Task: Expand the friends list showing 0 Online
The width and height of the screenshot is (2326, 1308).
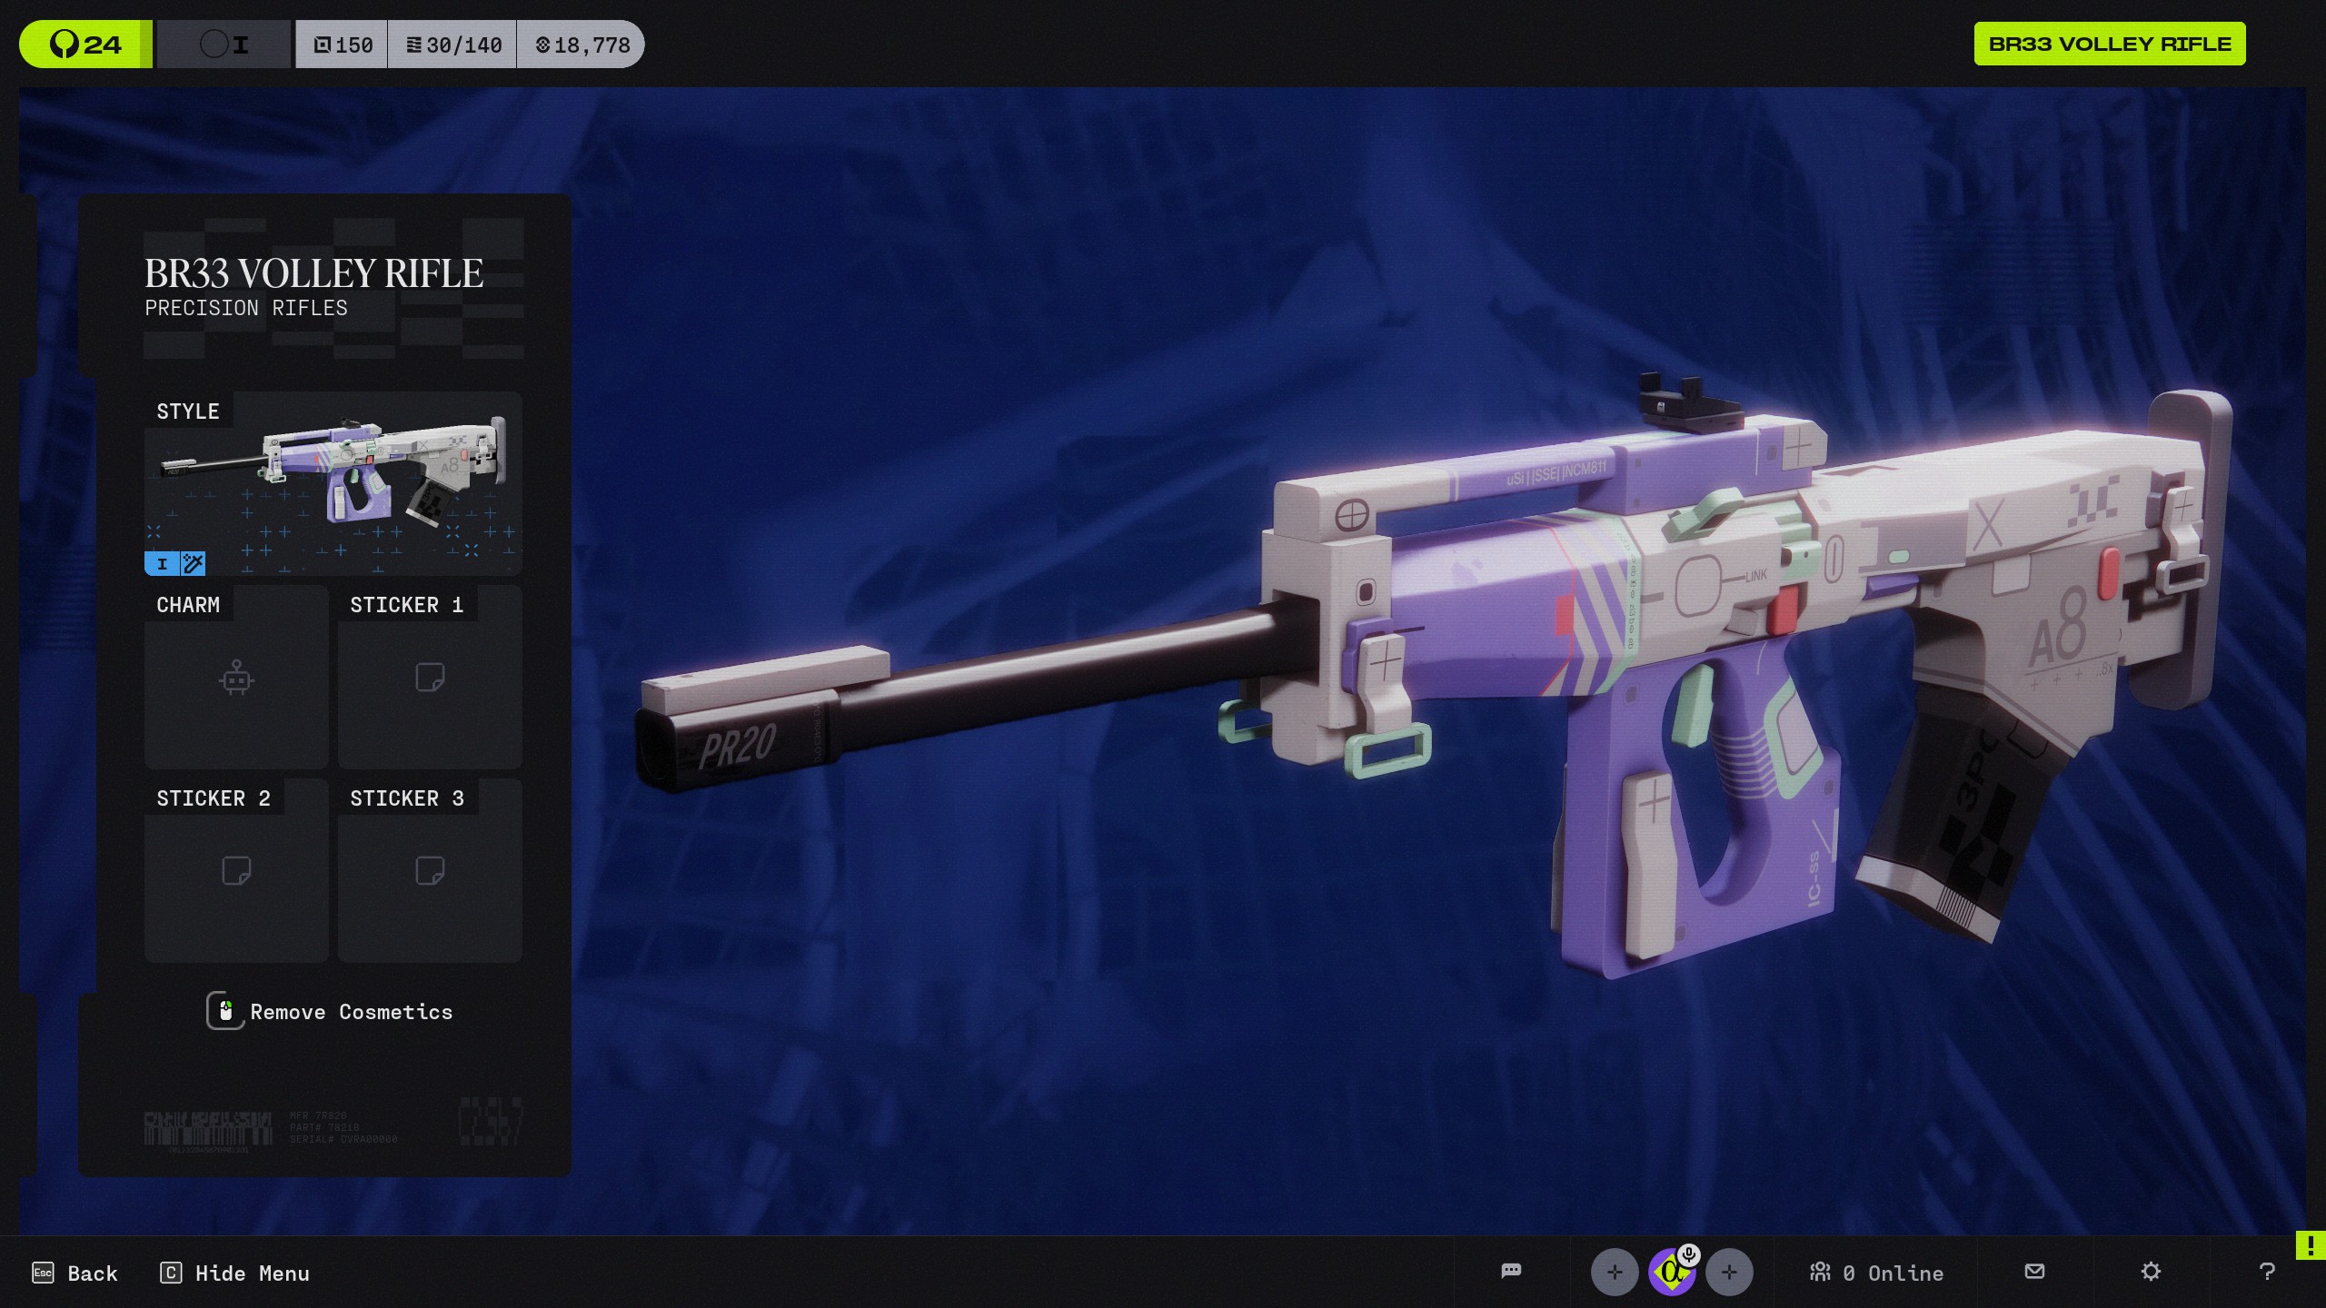Action: (1879, 1272)
